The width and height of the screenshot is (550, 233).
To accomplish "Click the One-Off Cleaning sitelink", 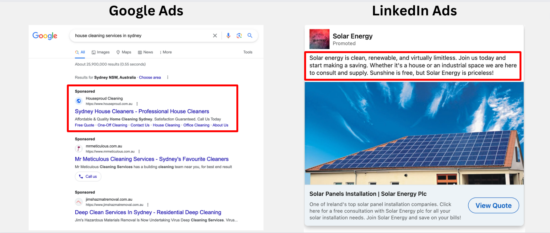I will pyautogui.click(x=112, y=125).
